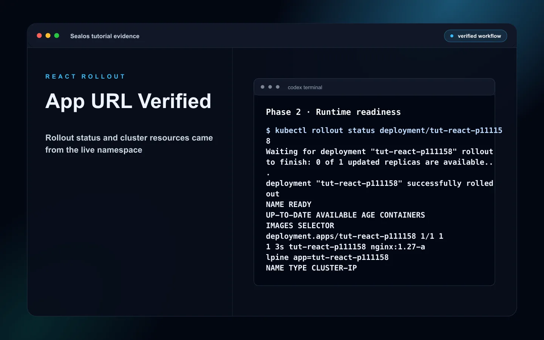Click the 'codex terminal' title

(x=305, y=87)
